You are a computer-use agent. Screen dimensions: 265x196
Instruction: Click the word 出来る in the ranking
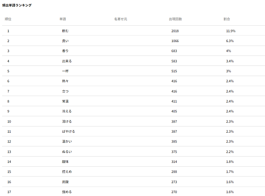pos(67,61)
